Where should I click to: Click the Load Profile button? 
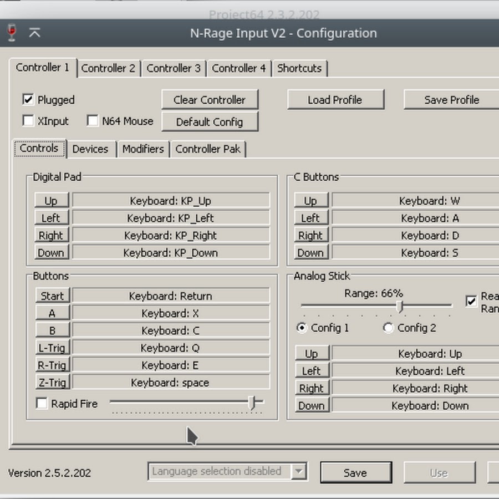335,100
